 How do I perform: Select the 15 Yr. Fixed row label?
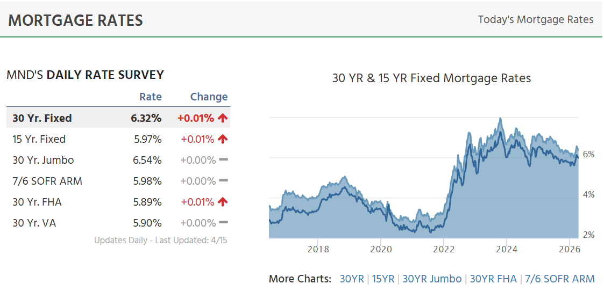39,139
